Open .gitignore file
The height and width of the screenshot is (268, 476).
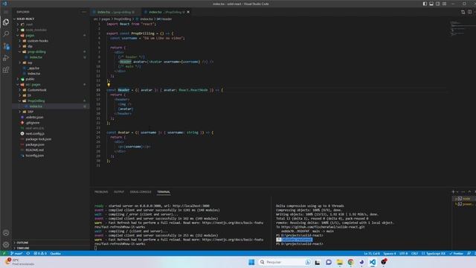(x=51, y=123)
